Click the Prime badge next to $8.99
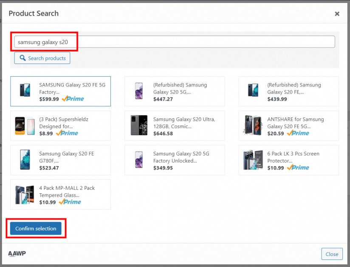The height and width of the screenshot is (267, 350). pyautogui.click(x=67, y=133)
